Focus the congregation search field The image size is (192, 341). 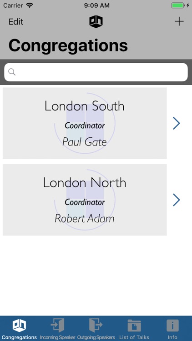(96, 72)
